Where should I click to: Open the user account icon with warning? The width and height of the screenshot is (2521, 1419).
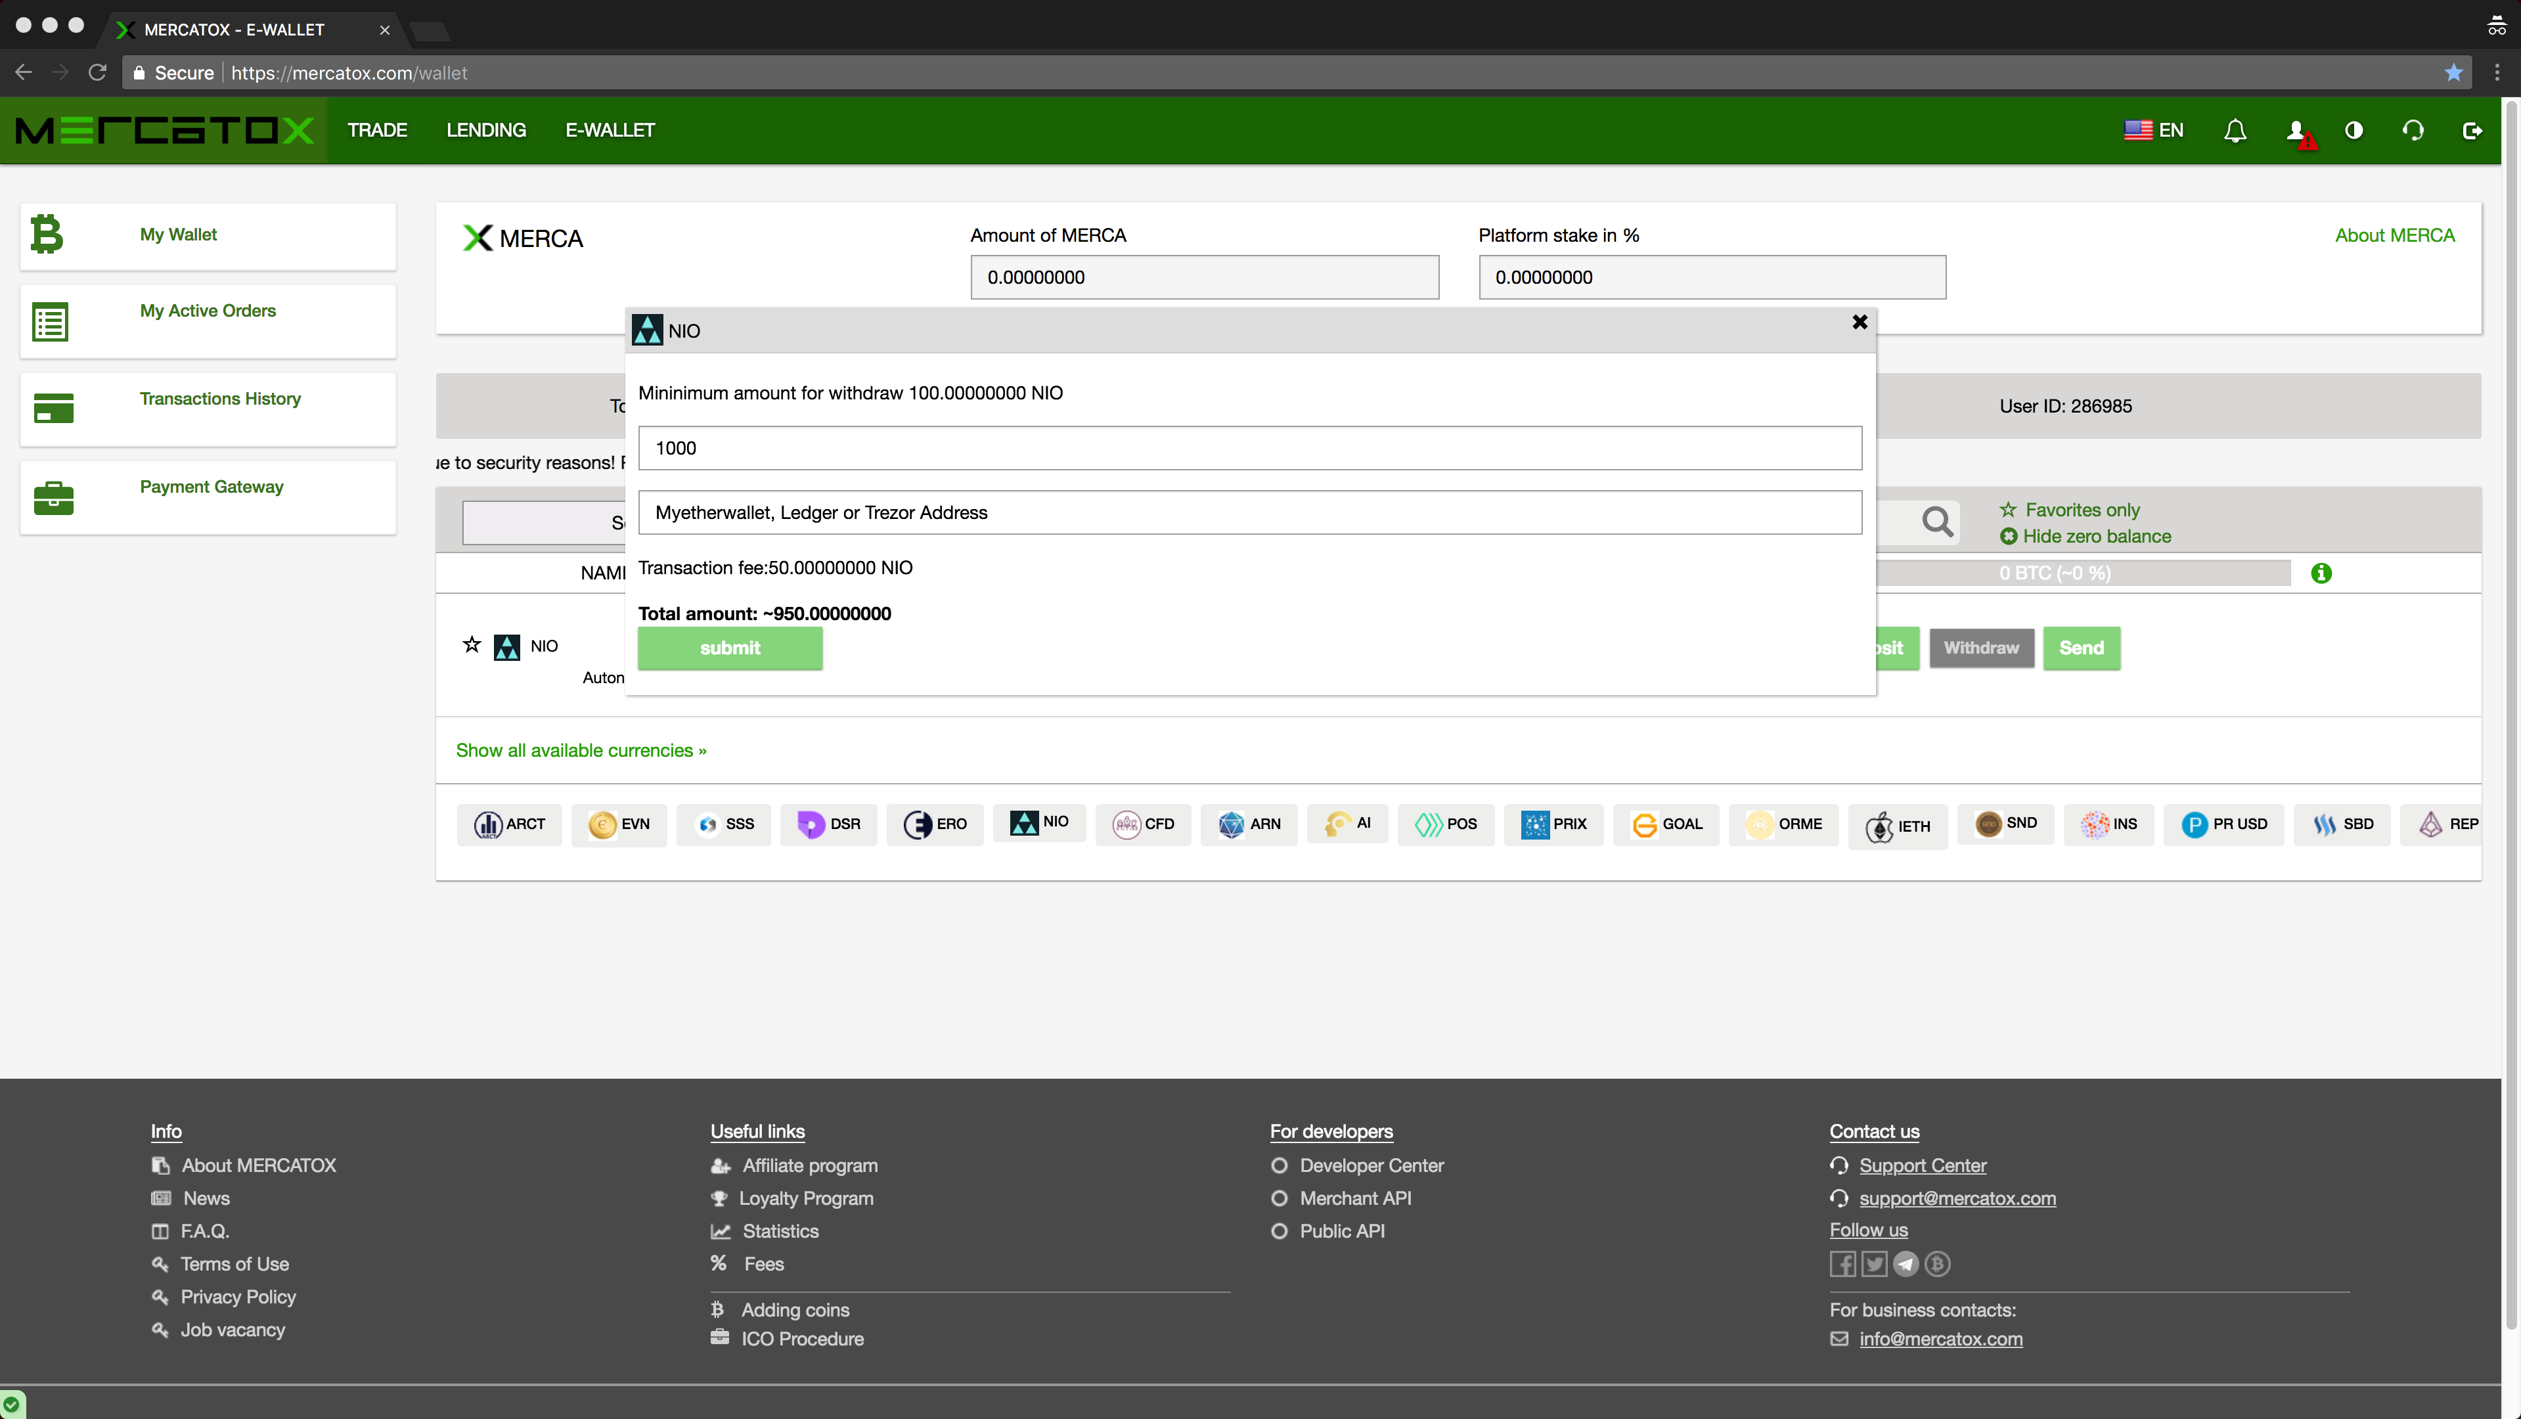[x=2301, y=132]
